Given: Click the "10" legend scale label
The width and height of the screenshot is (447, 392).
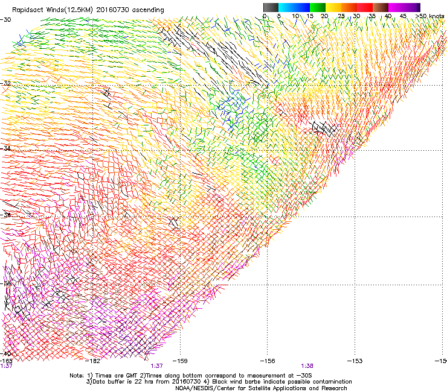Looking at the screenshot, I should click(295, 16).
